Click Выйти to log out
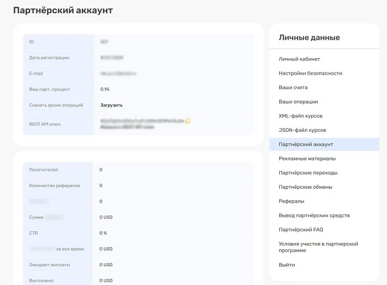This screenshot has width=387, height=285. coord(286,265)
